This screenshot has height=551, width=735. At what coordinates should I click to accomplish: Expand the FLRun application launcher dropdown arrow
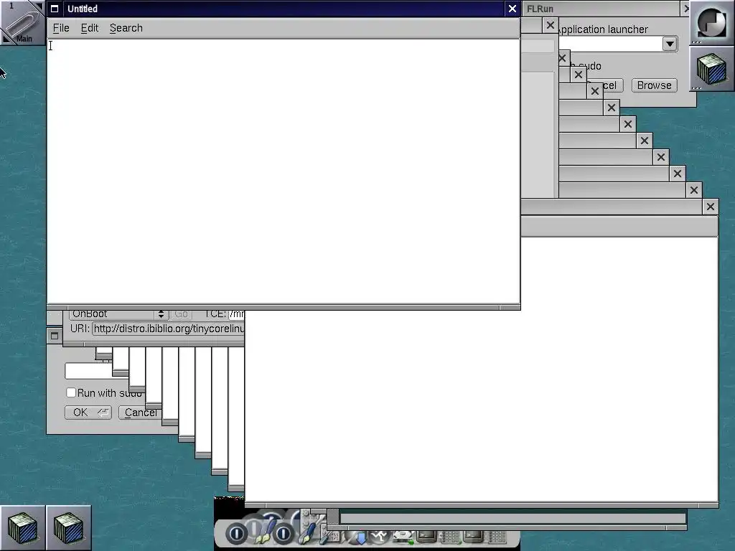click(670, 44)
